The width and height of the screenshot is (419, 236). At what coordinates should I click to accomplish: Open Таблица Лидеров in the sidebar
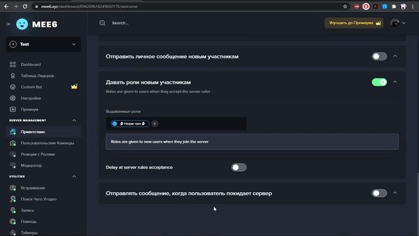pos(37,76)
